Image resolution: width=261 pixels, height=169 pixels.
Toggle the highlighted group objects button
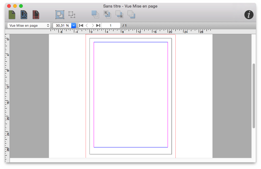(x=60, y=15)
